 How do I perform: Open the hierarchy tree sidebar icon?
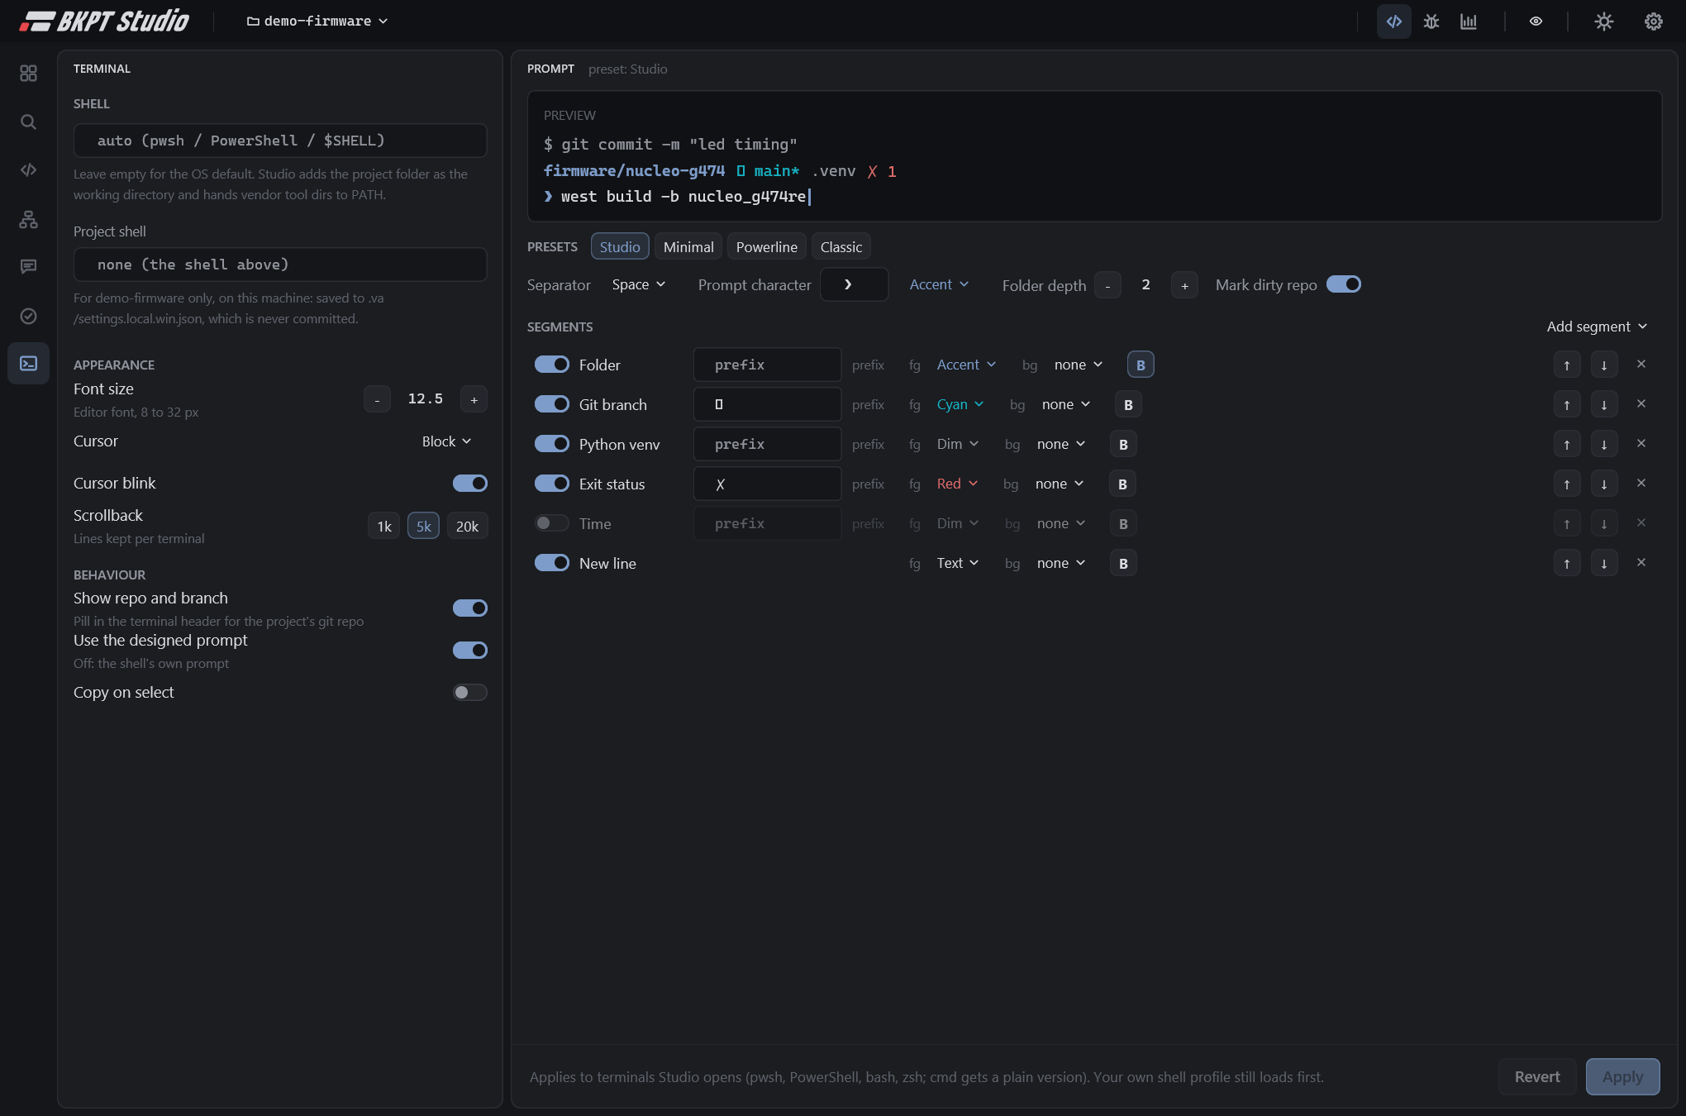pos(28,219)
